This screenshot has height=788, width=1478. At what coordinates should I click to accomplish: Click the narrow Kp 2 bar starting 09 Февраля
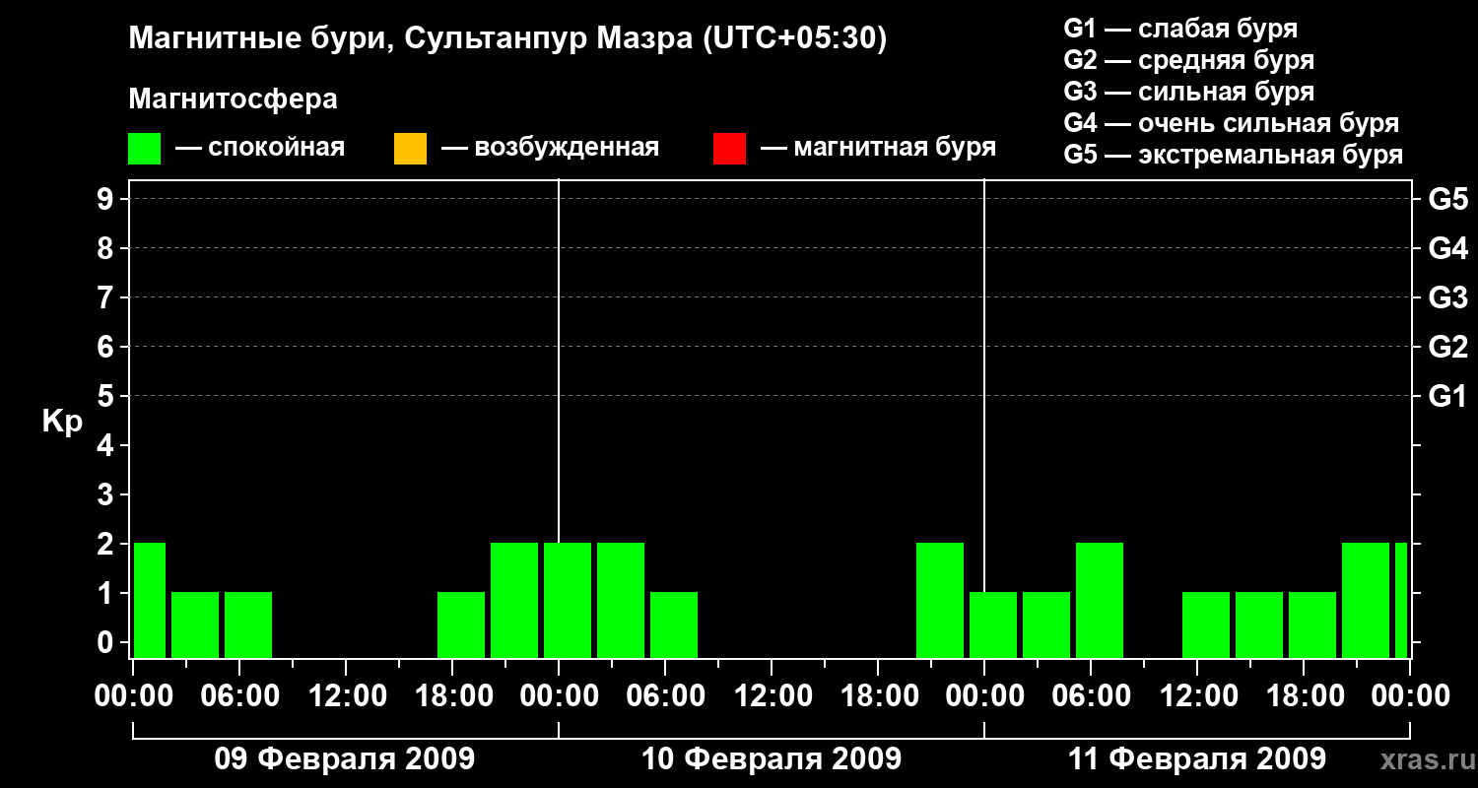click(150, 600)
